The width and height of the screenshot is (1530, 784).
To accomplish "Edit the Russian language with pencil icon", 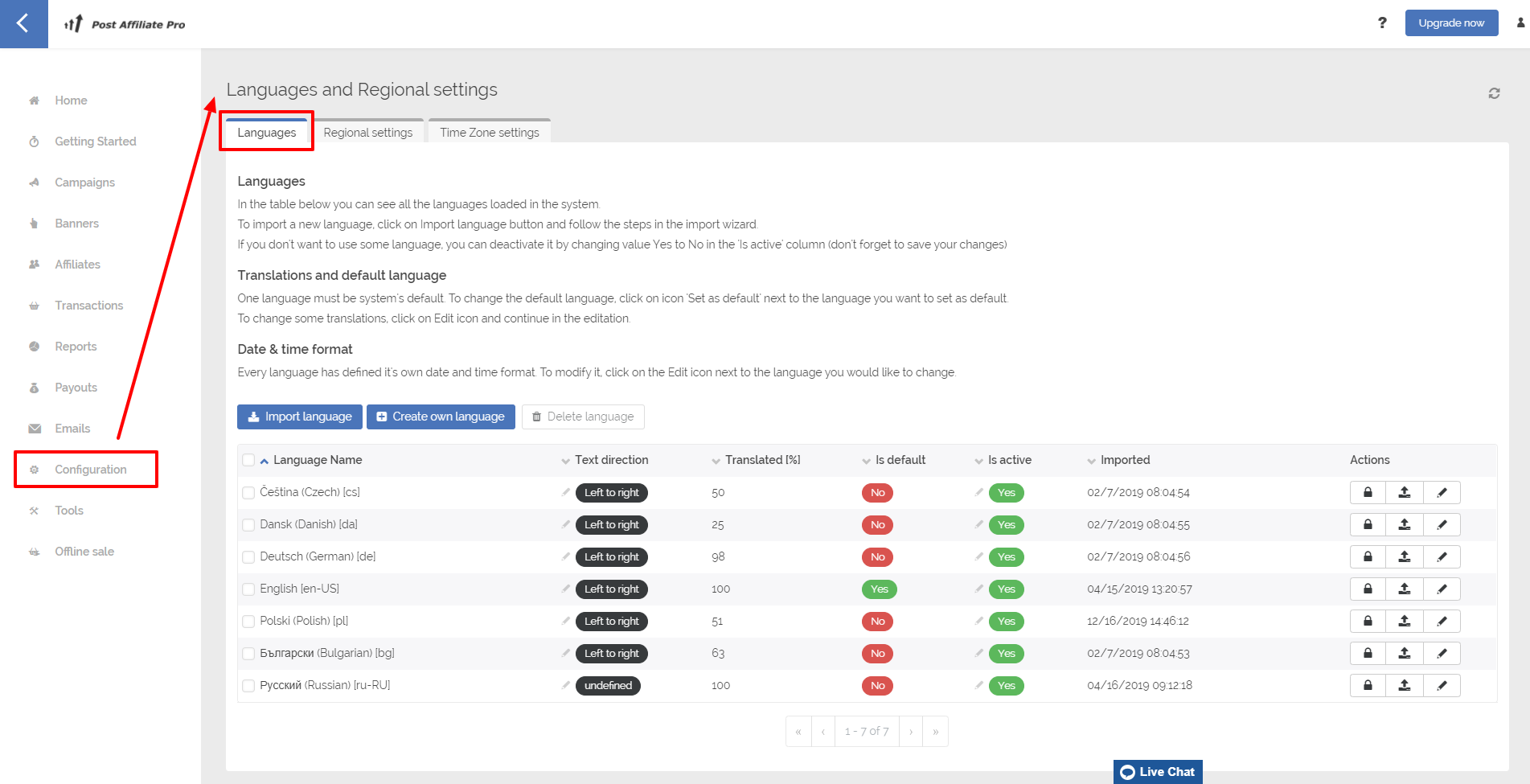I will coord(1442,685).
